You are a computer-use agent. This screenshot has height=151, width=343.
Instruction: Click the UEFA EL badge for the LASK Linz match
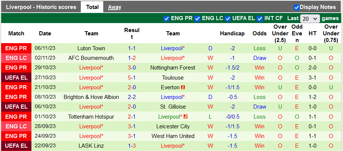pyautogui.click(x=16, y=146)
